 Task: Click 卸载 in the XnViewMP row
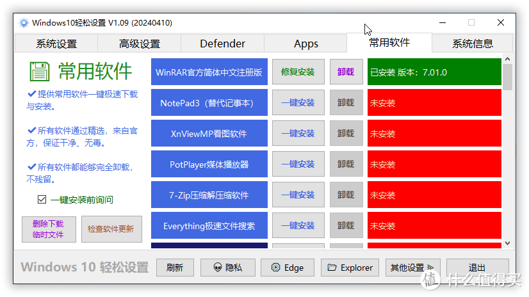[x=346, y=133]
